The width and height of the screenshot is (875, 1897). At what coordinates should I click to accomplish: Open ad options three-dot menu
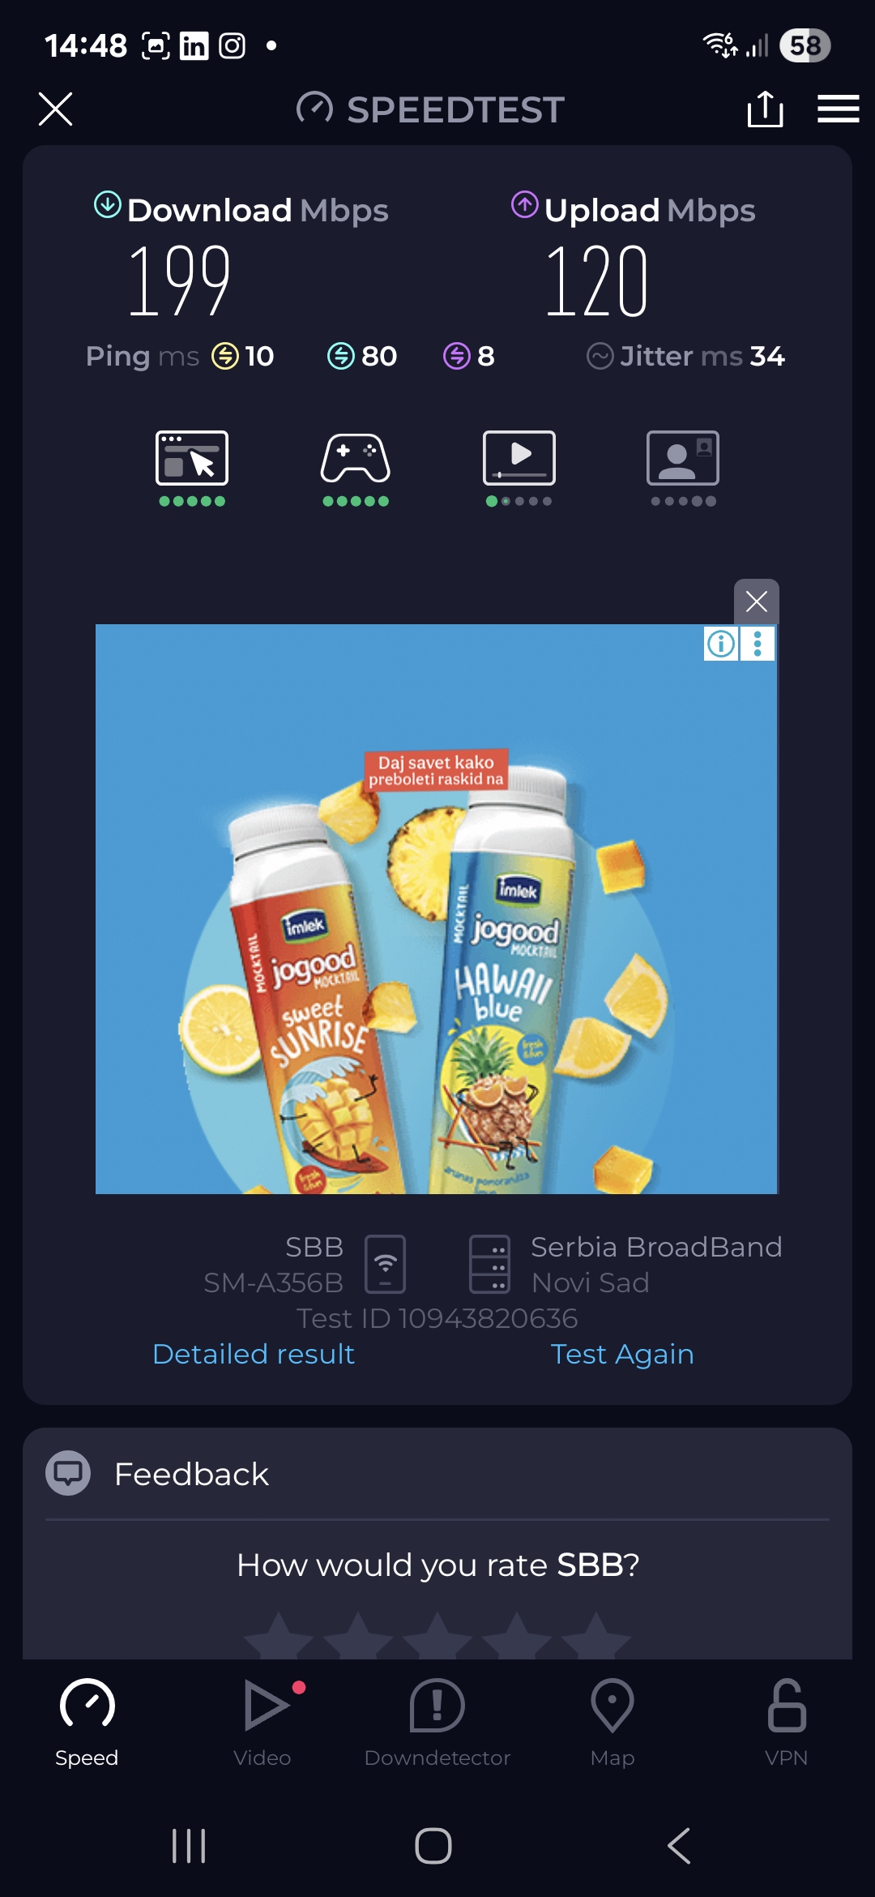(x=758, y=644)
